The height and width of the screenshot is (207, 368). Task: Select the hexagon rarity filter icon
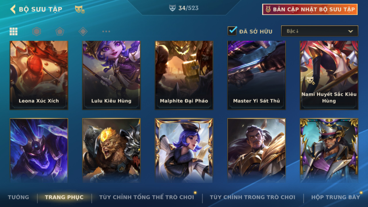point(37,31)
